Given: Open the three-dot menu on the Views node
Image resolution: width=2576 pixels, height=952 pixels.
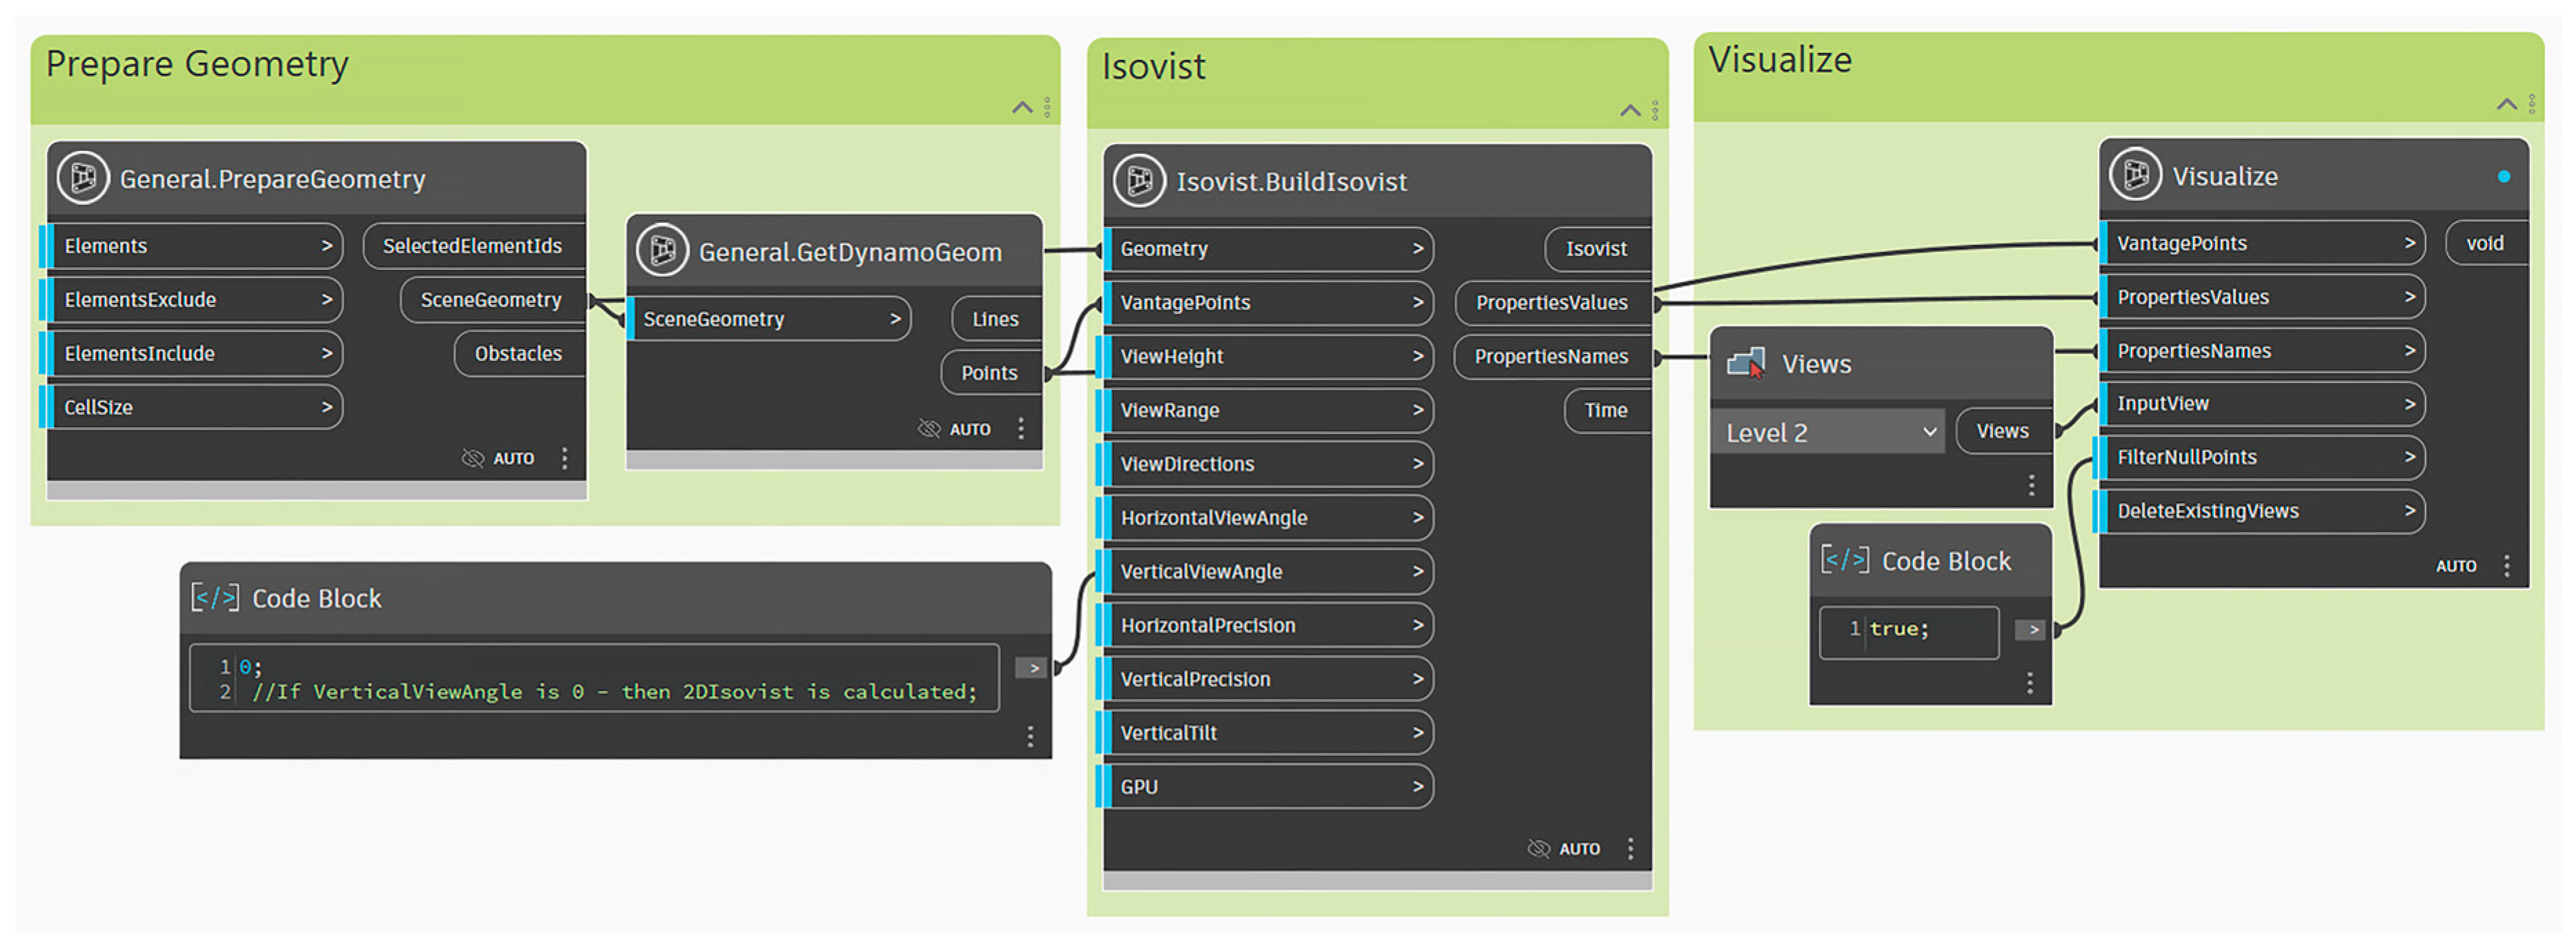Looking at the screenshot, I should coord(2031,485).
